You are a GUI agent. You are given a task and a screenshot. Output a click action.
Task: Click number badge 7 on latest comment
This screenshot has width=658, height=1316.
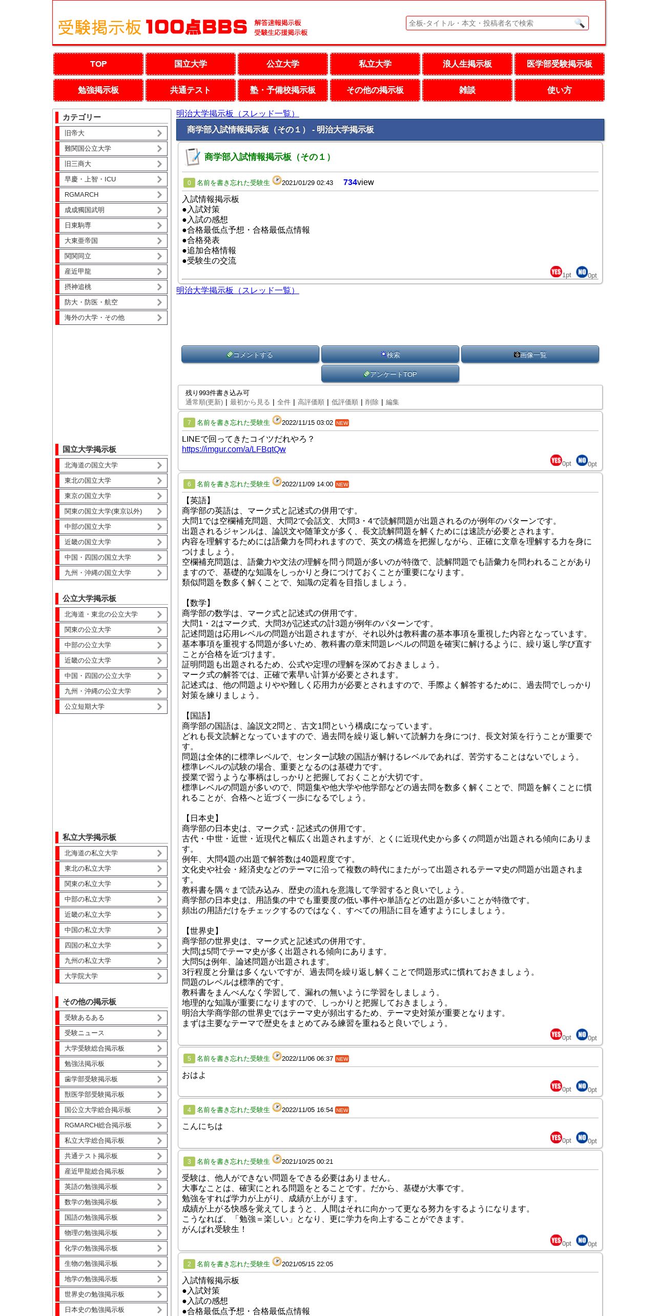(189, 423)
